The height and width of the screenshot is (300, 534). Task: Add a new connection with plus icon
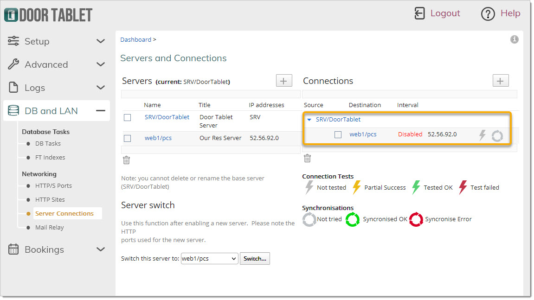(x=500, y=81)
